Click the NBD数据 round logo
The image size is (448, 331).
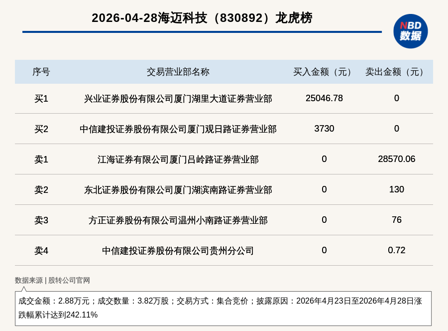(x=410, y=31)
